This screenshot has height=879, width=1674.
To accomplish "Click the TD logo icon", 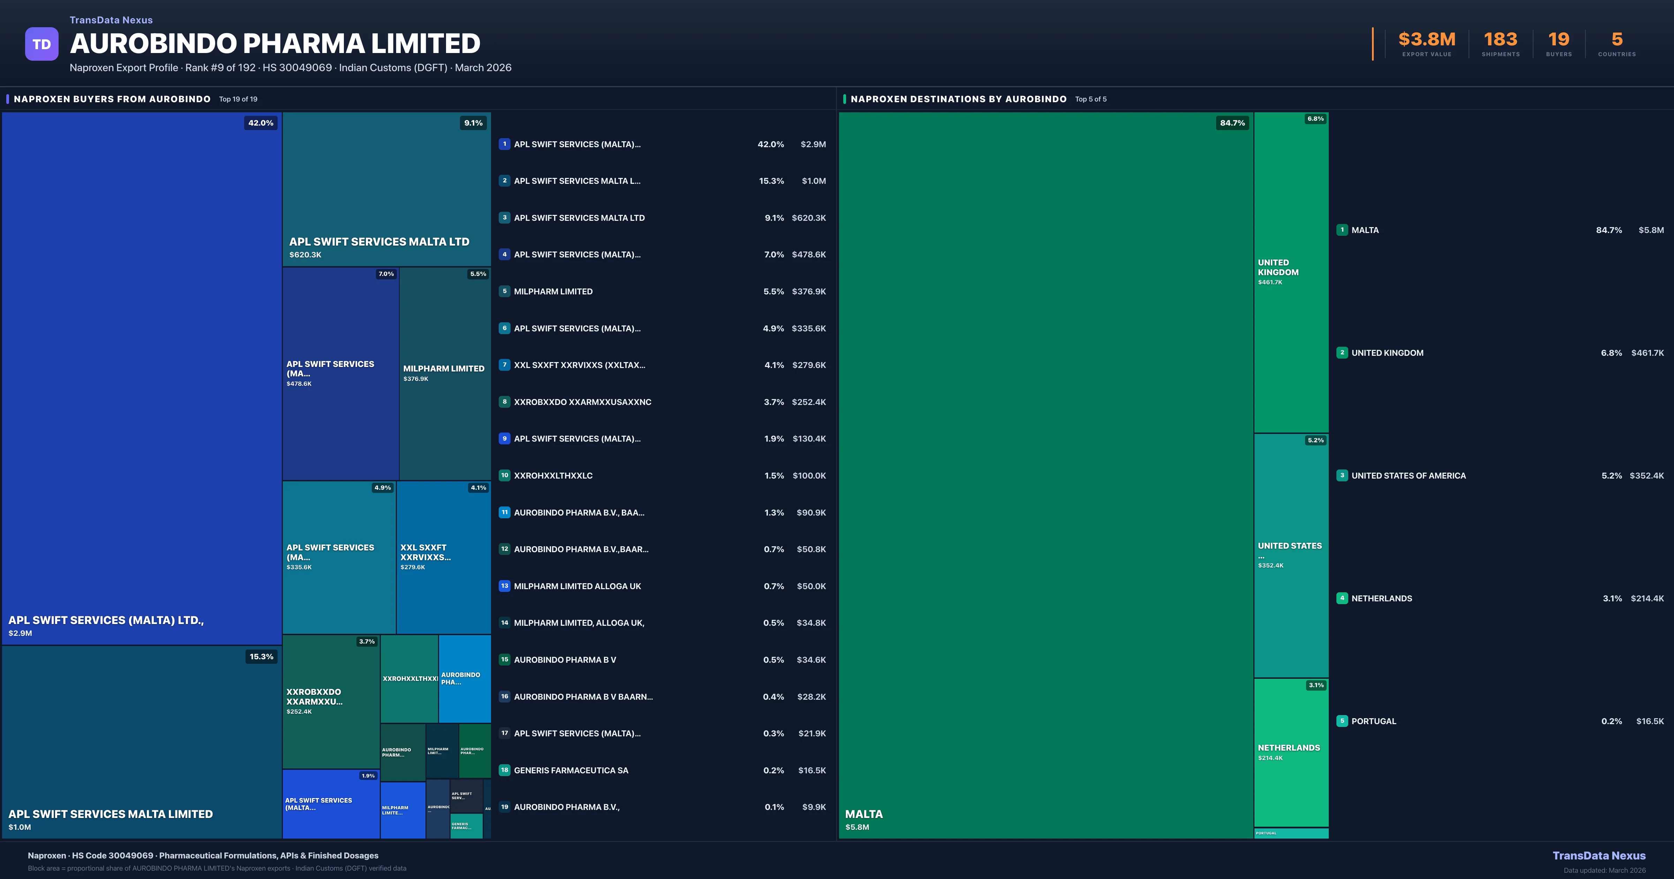I will (x=42, y=44).
